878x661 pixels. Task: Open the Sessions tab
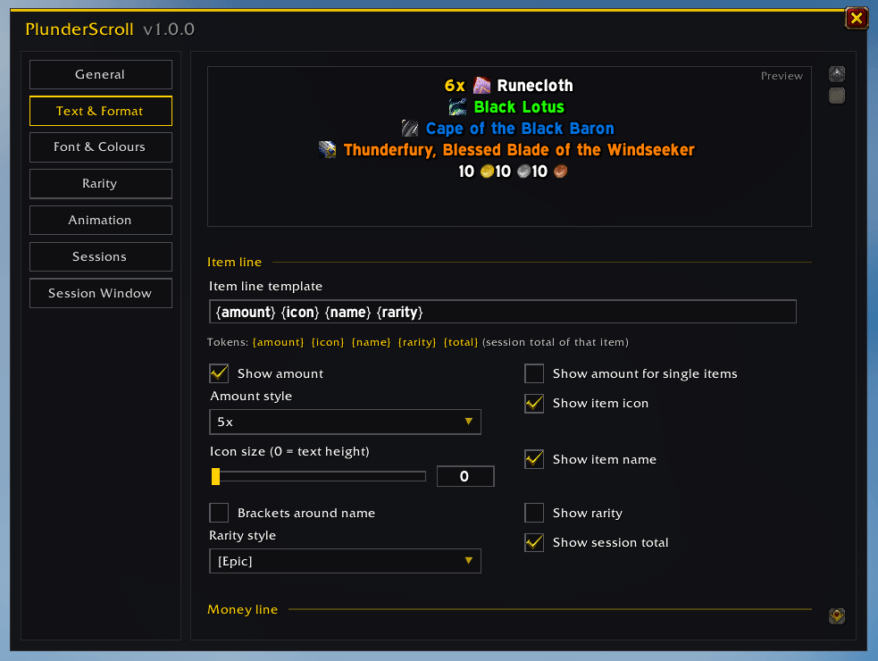point(101,256)
